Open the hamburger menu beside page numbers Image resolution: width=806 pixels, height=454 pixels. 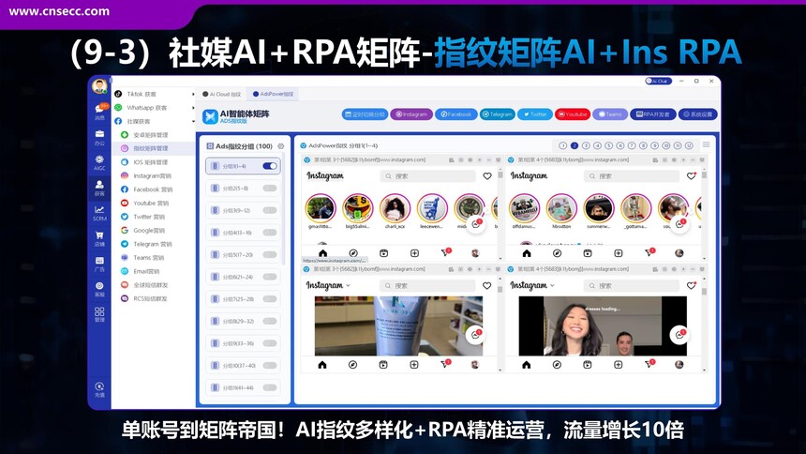coord(707,145)
